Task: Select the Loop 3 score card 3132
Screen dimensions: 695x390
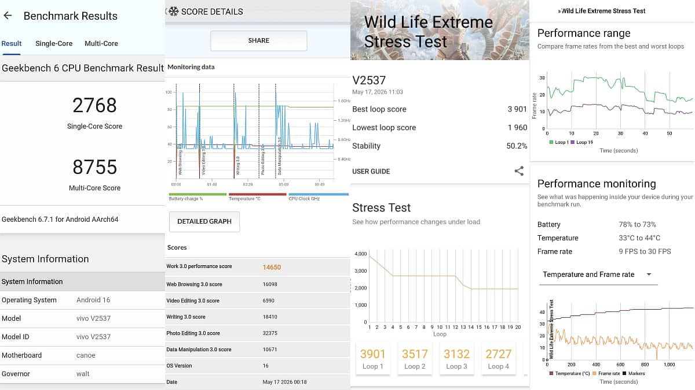Action: pos(456,358)
